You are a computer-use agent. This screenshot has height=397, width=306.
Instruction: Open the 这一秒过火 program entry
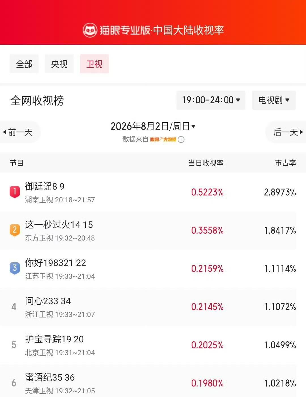153,231
